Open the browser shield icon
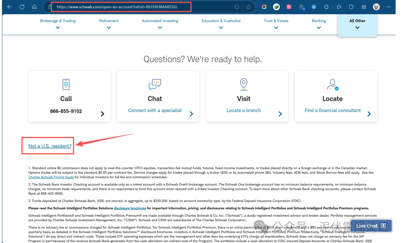The image size is (401, 243). [351, 7]
